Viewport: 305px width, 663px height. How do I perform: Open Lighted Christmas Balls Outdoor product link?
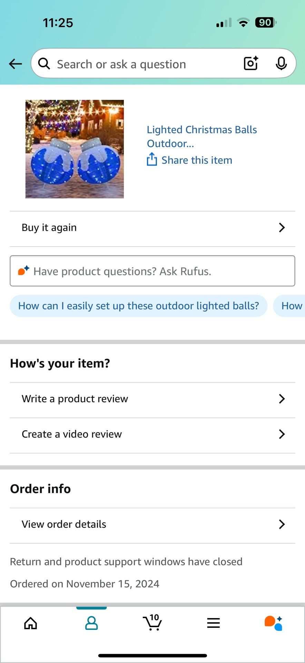(x=201, y=136)
